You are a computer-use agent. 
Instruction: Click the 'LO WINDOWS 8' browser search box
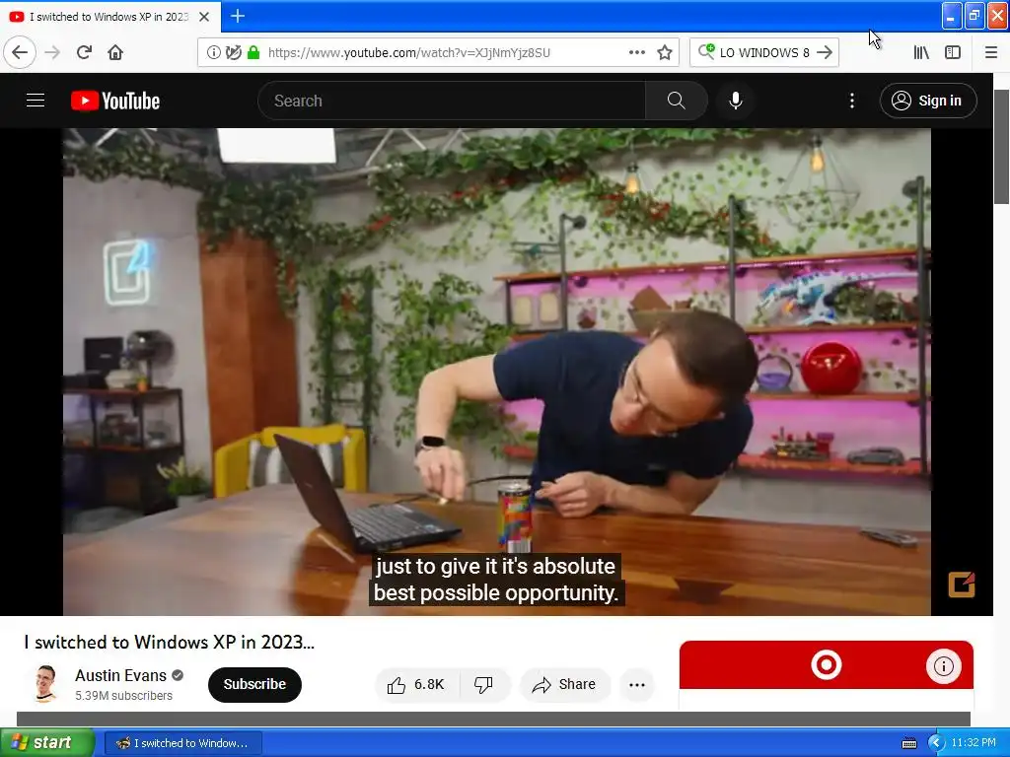click(763, 52)
